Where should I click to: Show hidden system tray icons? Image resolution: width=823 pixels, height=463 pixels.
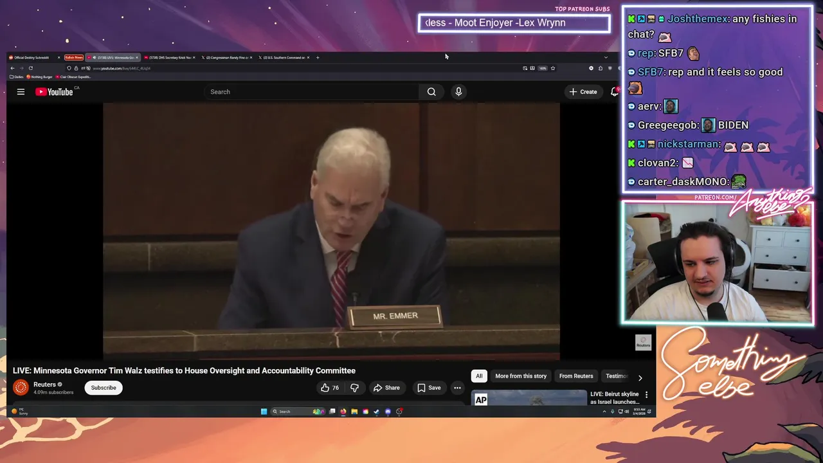point(604,412)
